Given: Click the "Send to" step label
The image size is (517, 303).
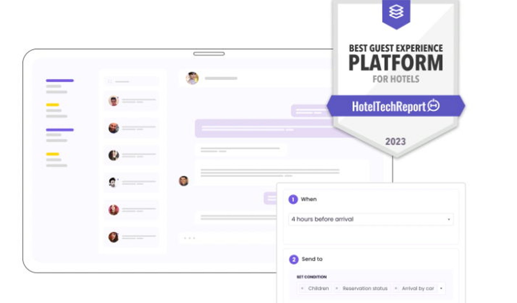Looking at the screenshot, I should tap(312, 259).
